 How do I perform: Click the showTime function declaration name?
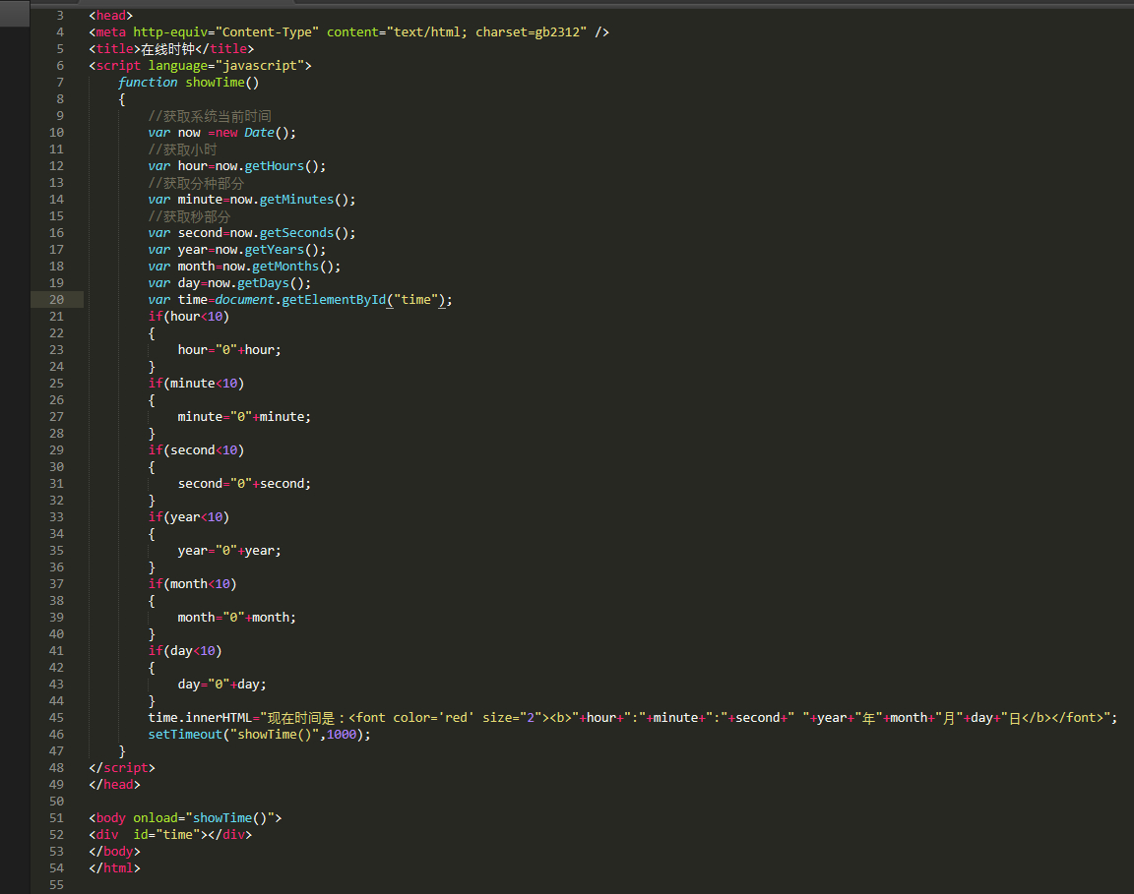pyautogui.click(x=215, y=82)
